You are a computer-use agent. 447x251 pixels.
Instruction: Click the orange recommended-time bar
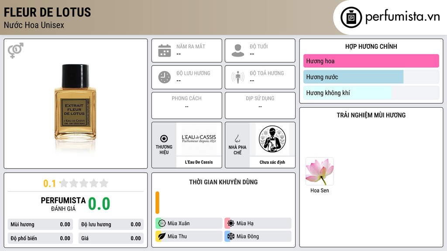(157, 203)
